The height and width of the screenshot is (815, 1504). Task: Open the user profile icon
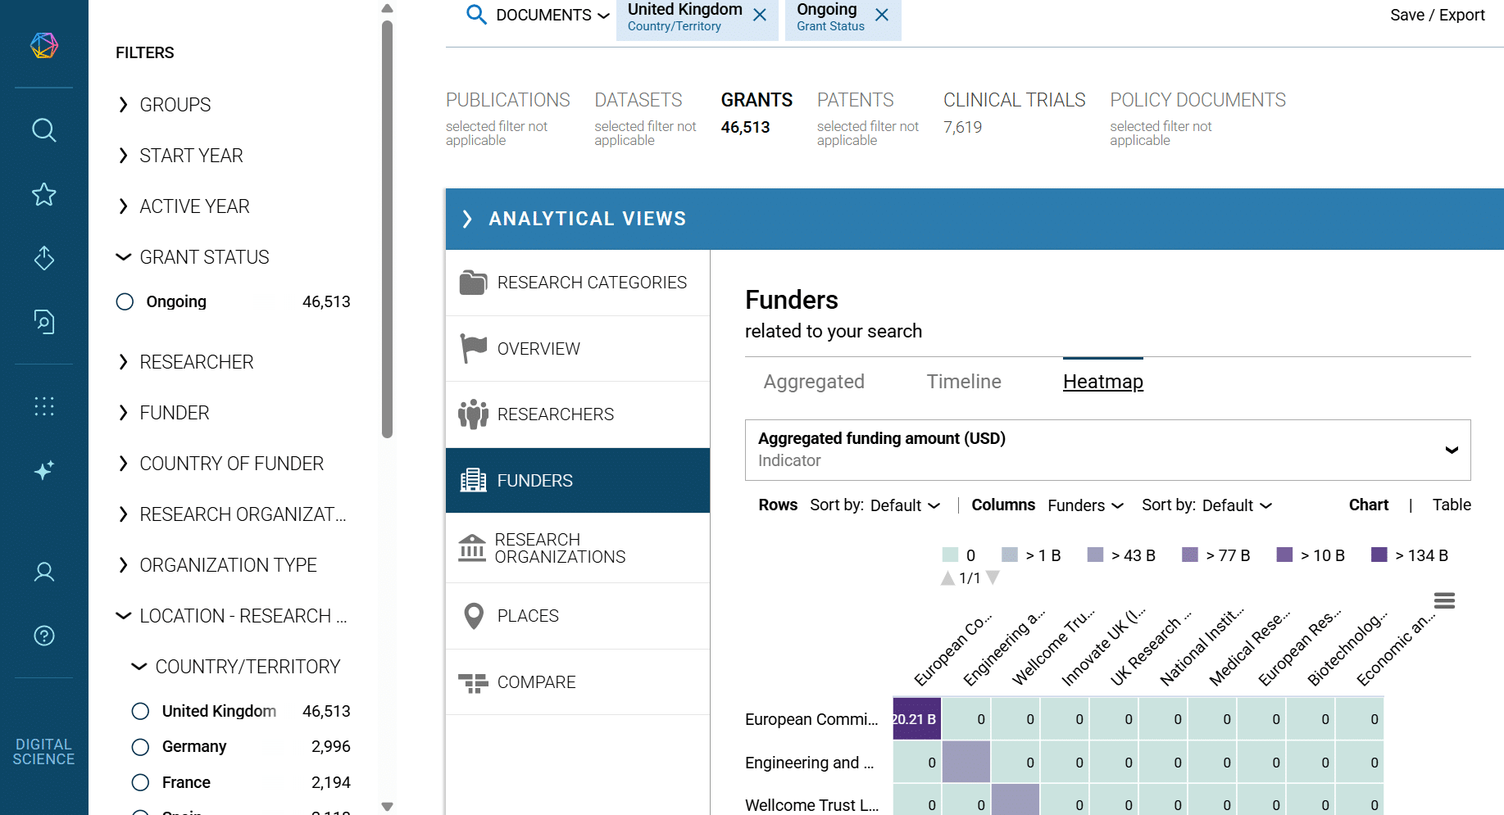[44, 572]
